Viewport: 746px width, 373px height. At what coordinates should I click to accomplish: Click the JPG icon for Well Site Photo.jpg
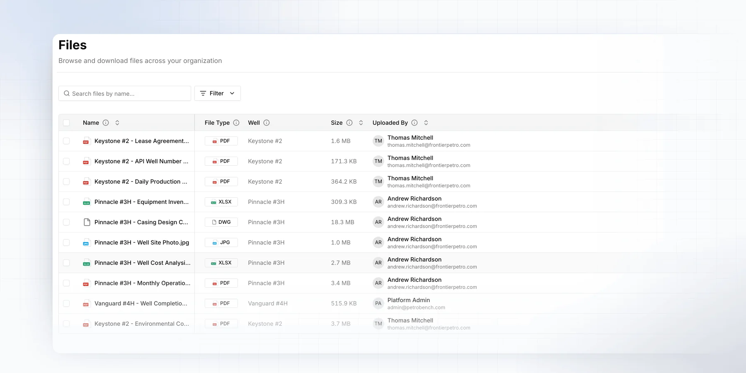[x=86, y=242]
